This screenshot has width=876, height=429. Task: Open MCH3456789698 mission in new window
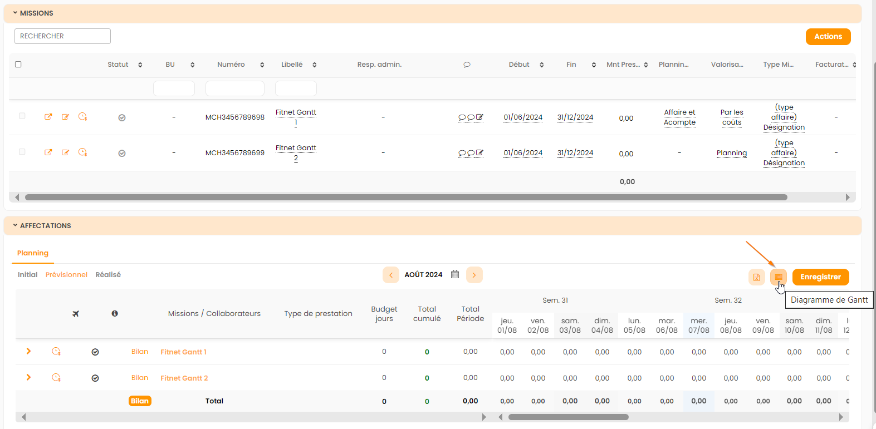pos(48,117)
